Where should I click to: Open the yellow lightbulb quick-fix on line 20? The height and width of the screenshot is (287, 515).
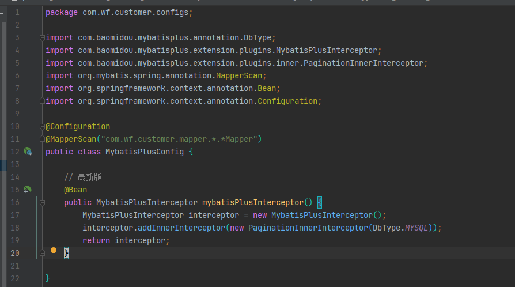pyautogui.click(x=54, y=252)
